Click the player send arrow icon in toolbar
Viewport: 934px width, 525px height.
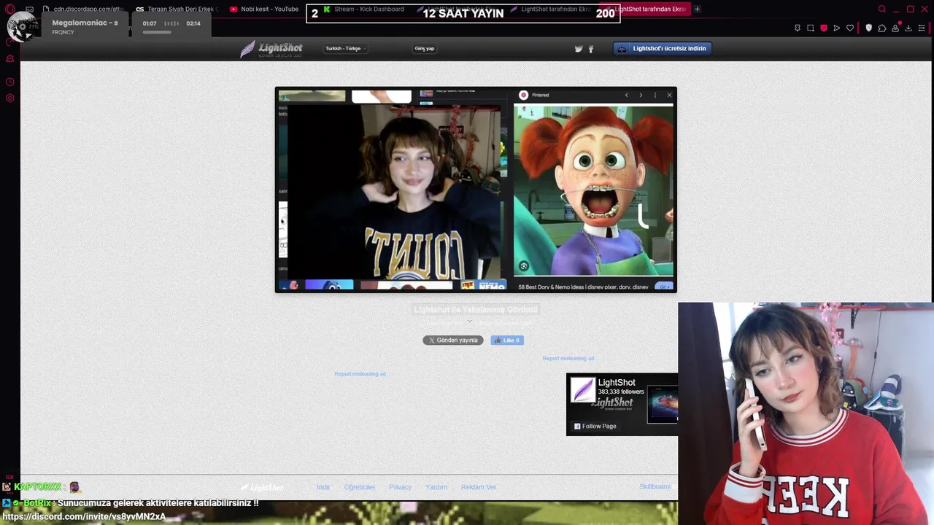(x=836, y=28)
